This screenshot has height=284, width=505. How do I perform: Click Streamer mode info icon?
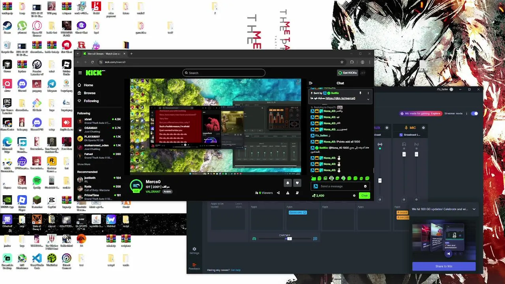pos(466,114)
